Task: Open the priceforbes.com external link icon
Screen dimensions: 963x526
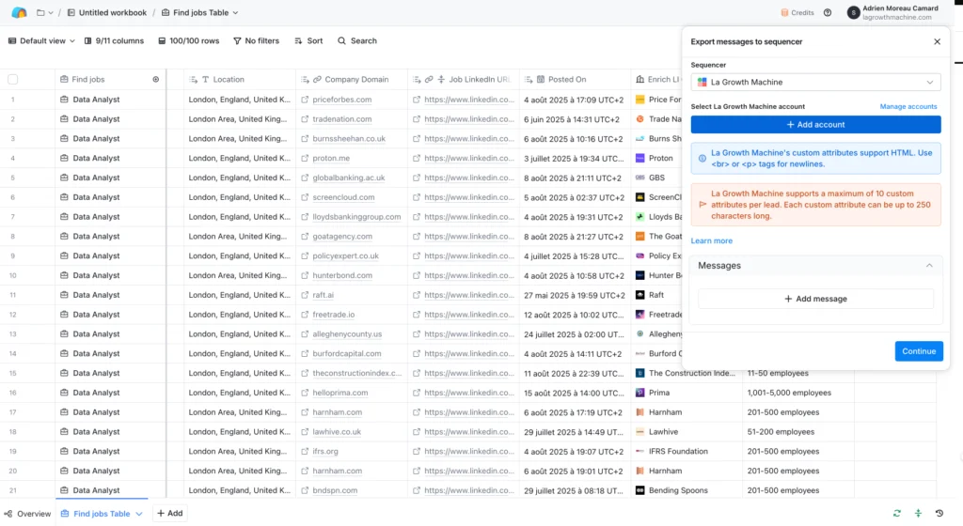Action: (306, 100)
